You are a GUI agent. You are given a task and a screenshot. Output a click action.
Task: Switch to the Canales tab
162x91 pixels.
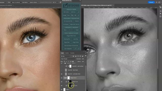coord(67,53)
